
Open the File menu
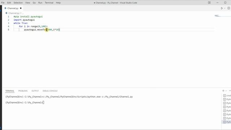(x=3, y=3)
